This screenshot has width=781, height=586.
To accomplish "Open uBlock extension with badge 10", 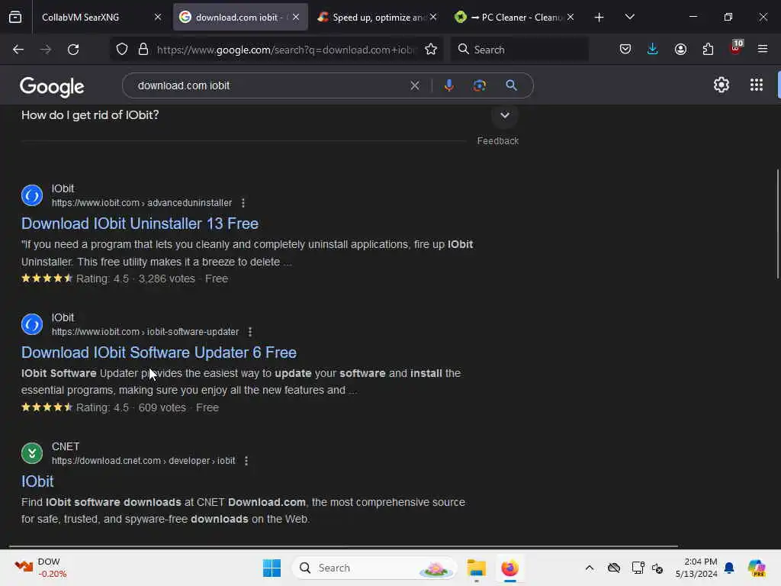I will tap(736, 48).
